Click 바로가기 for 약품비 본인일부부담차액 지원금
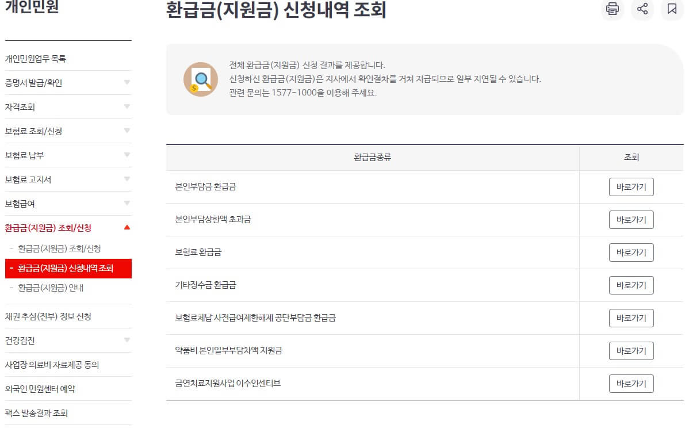The width and height of the screenshot is (685, 436). pos(631,351)
